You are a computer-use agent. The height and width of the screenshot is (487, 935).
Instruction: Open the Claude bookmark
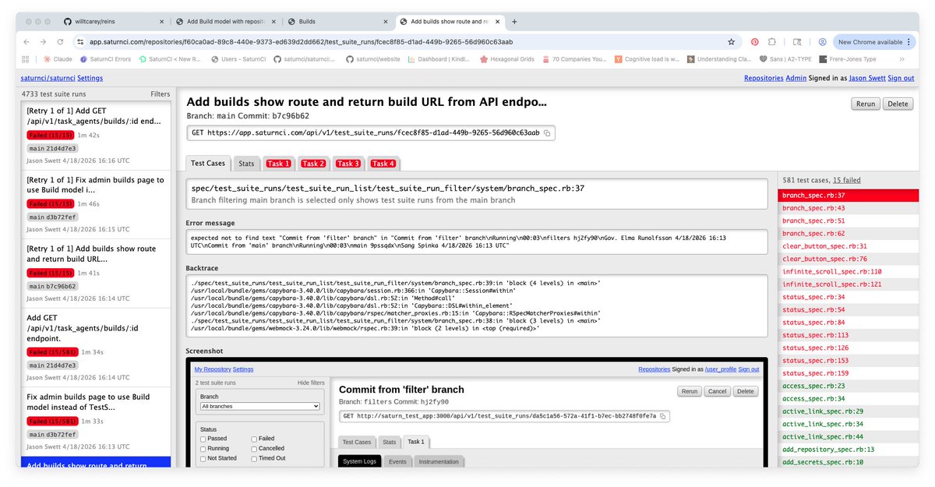[x=58, y=59]
